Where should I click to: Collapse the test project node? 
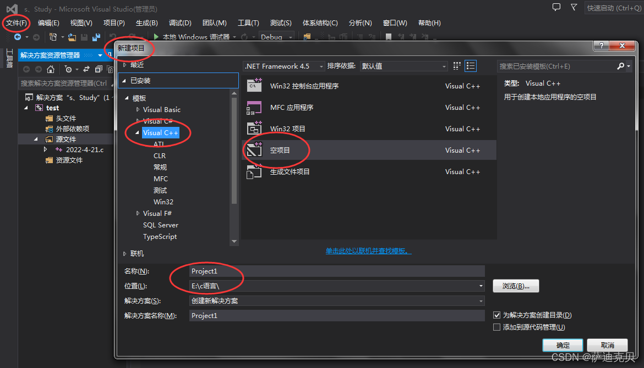click(26, 108)
